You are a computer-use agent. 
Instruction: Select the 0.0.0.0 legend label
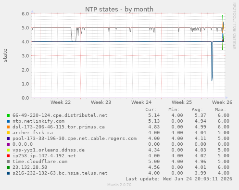23,144
